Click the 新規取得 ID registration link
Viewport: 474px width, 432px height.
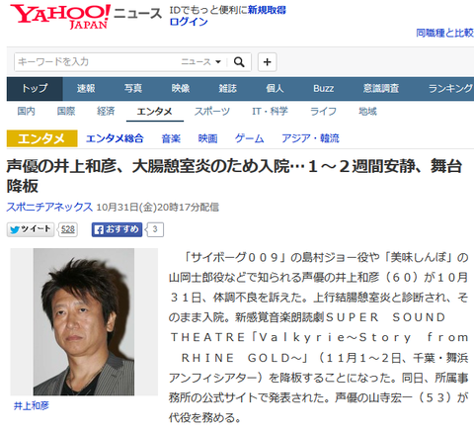tap(267, 10)
